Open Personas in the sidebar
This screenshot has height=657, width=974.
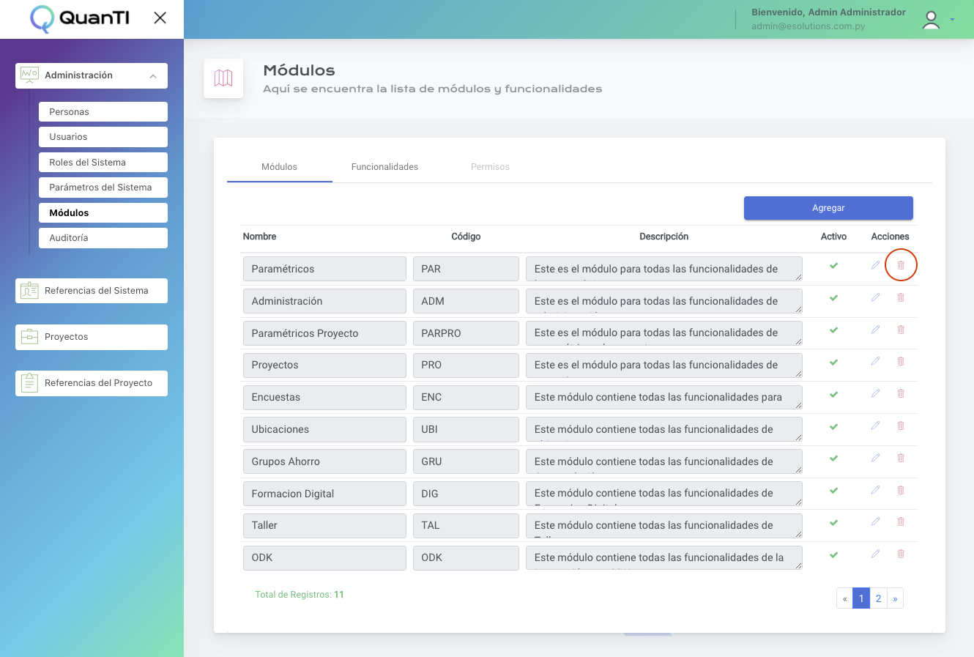pos(103,112)
